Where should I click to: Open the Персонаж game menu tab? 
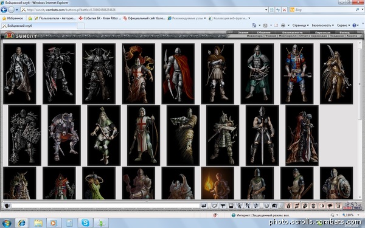tap(322, 32)
